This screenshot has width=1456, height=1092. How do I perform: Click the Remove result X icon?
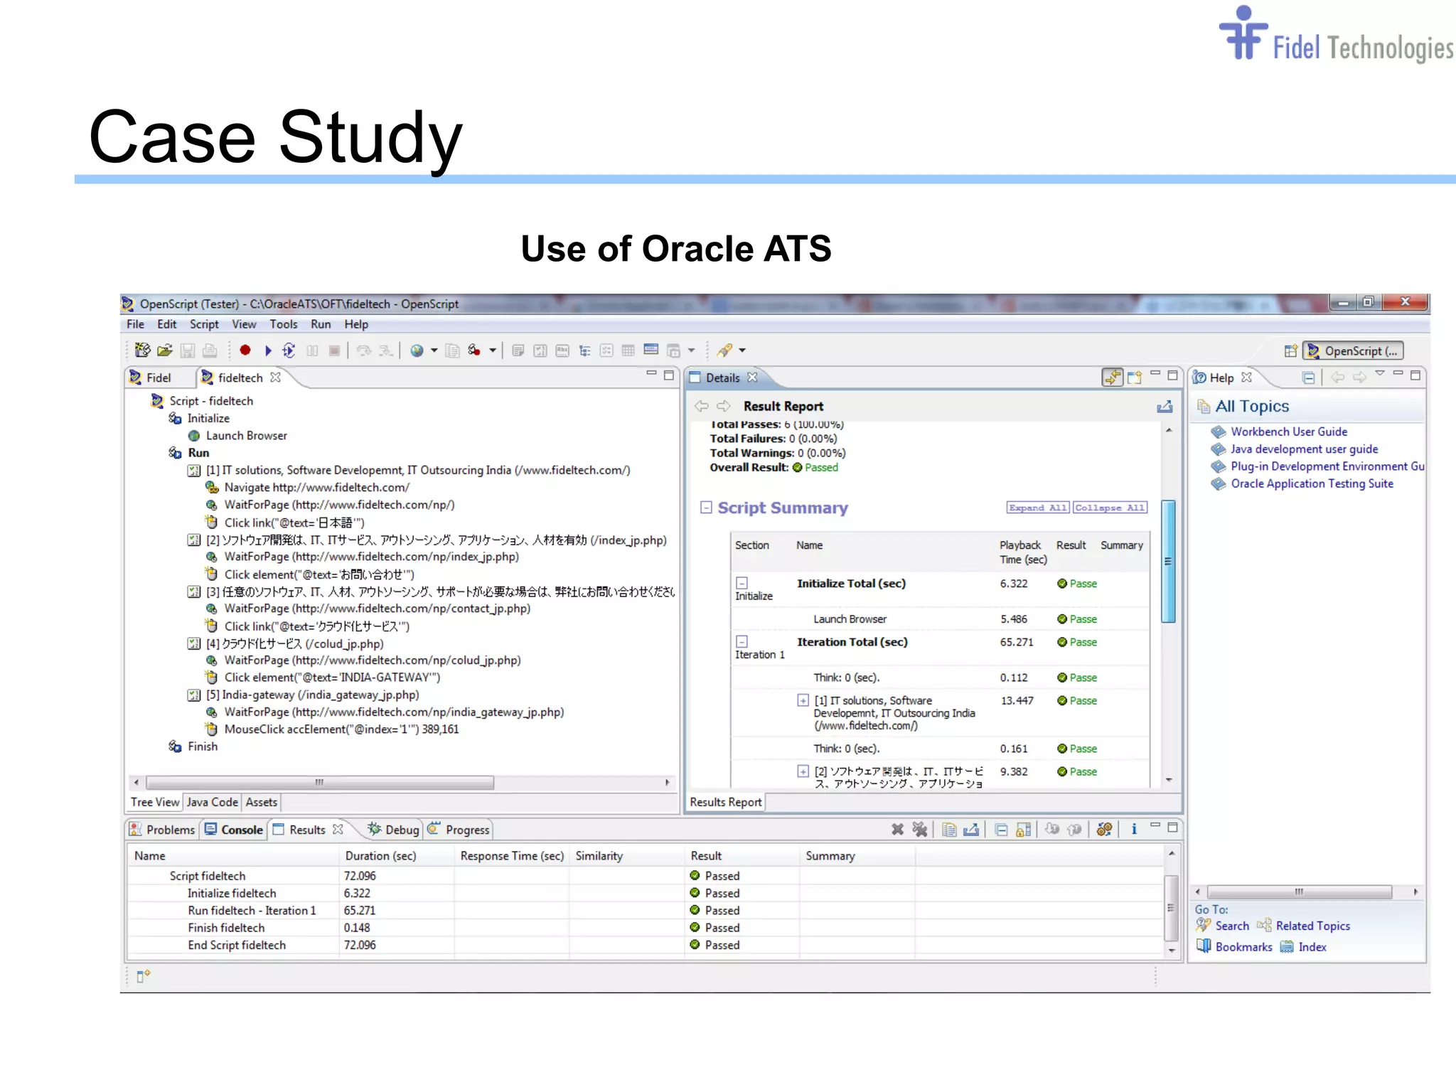point(898,829)
